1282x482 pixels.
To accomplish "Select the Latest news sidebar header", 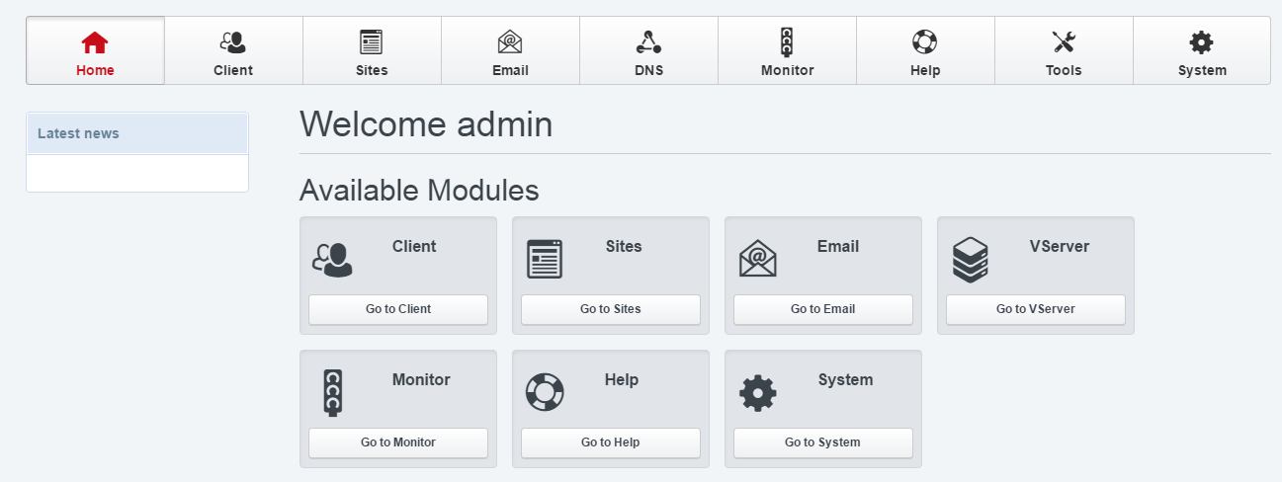I will [137, 133].
